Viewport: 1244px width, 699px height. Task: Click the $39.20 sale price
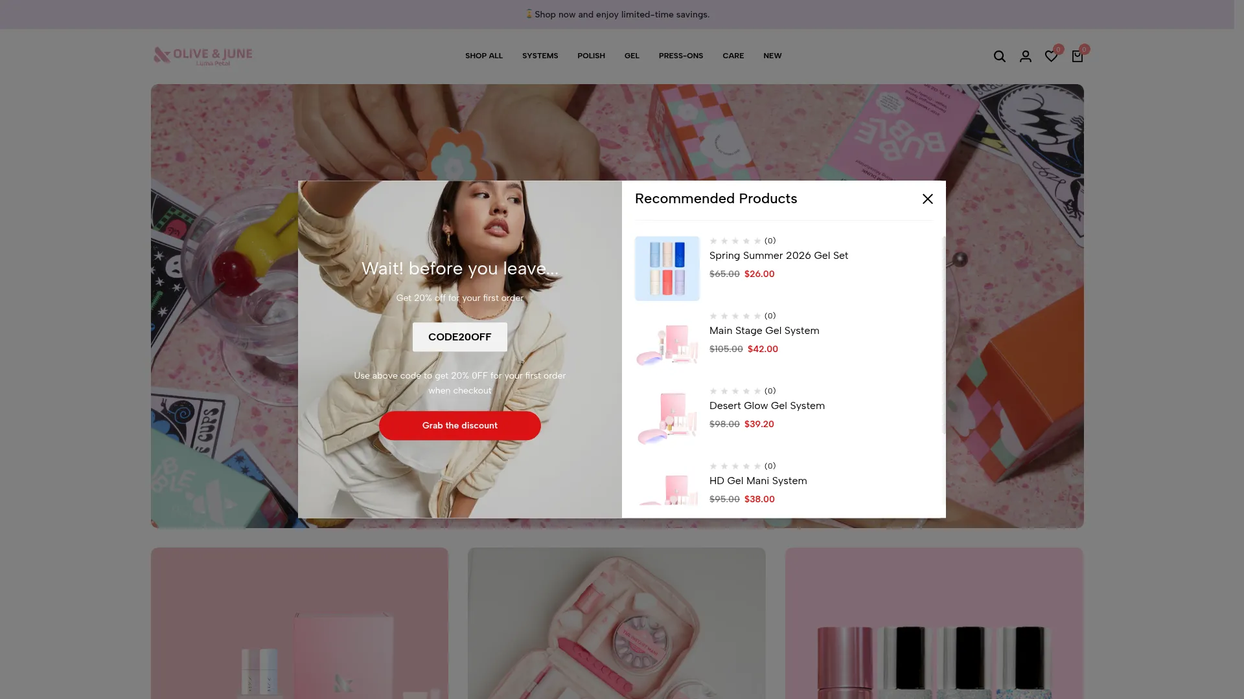tap(759, 424)
